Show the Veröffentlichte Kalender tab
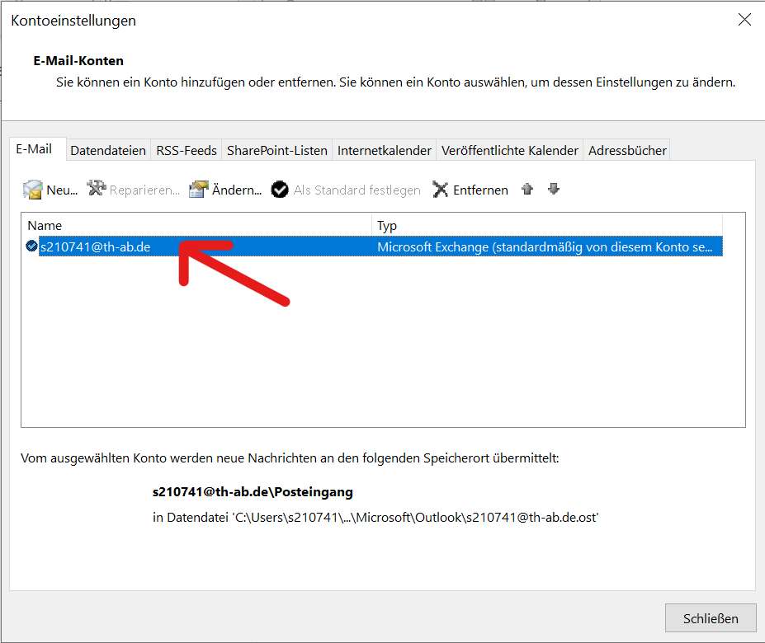Image resolution: width=765 pixels, height=643 pixels. (x=510, y=151)
